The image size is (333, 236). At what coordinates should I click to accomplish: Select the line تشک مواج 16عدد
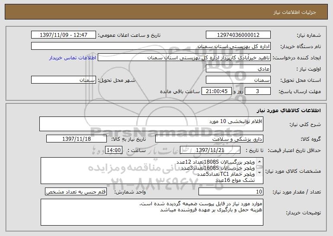pyautogui.click(x=235, y=180)
